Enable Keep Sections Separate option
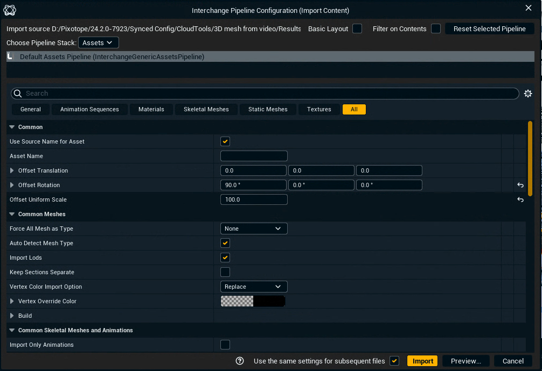The height and width of the screenshot is (371, 542). [225, 272]
